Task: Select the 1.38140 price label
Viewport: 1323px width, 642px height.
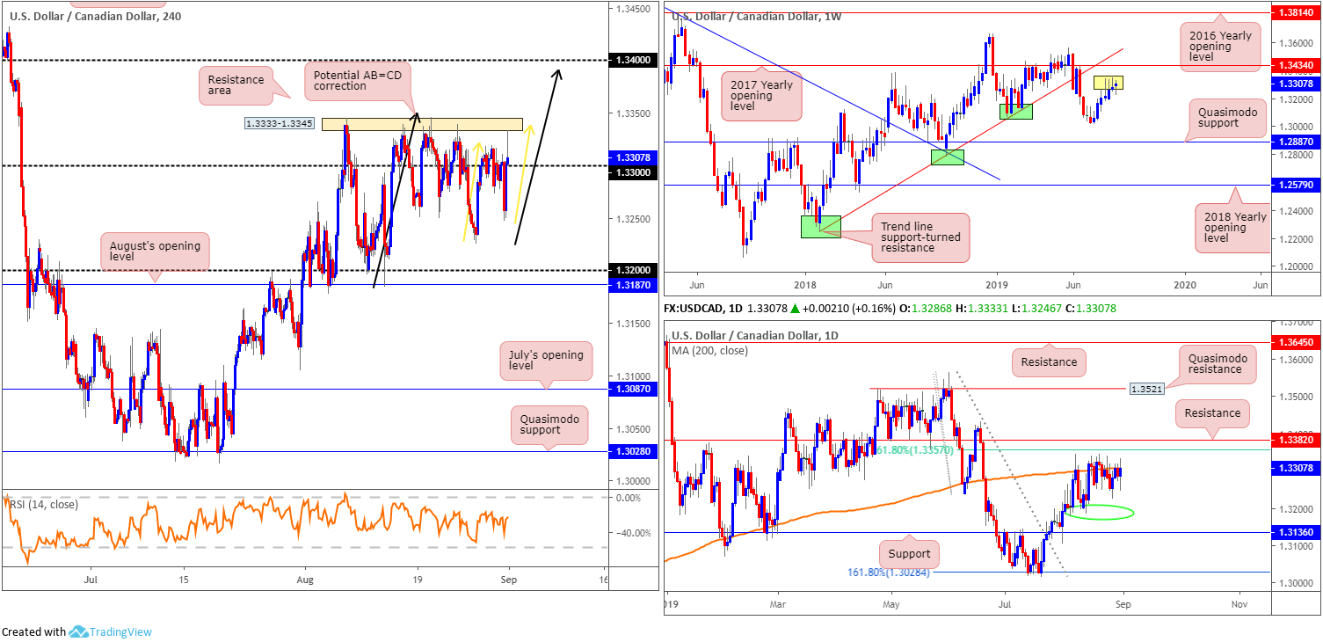Action: tap(1297, 14)
